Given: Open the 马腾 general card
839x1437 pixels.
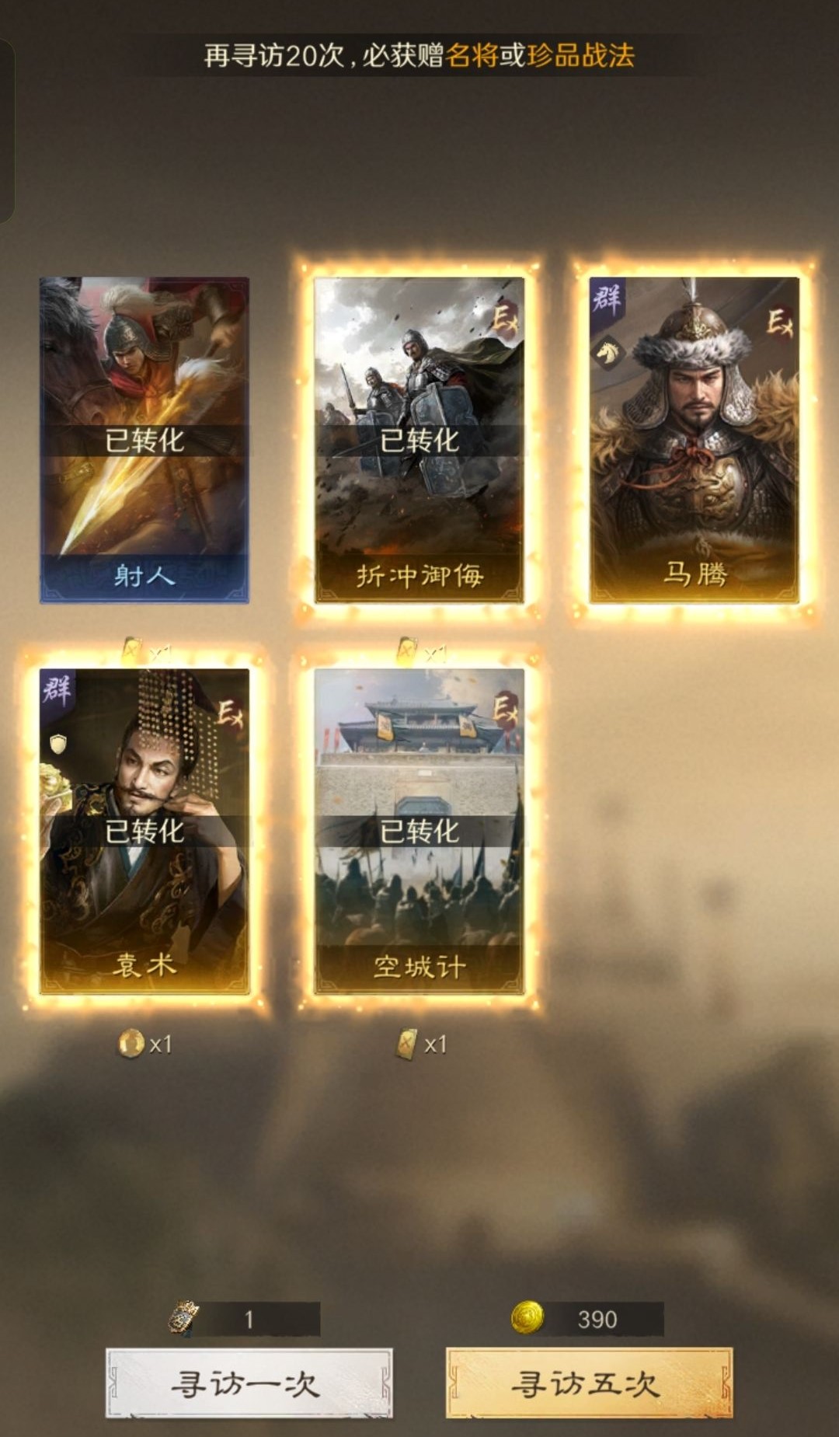Looking at the screenshot, I should click(694, 440).
